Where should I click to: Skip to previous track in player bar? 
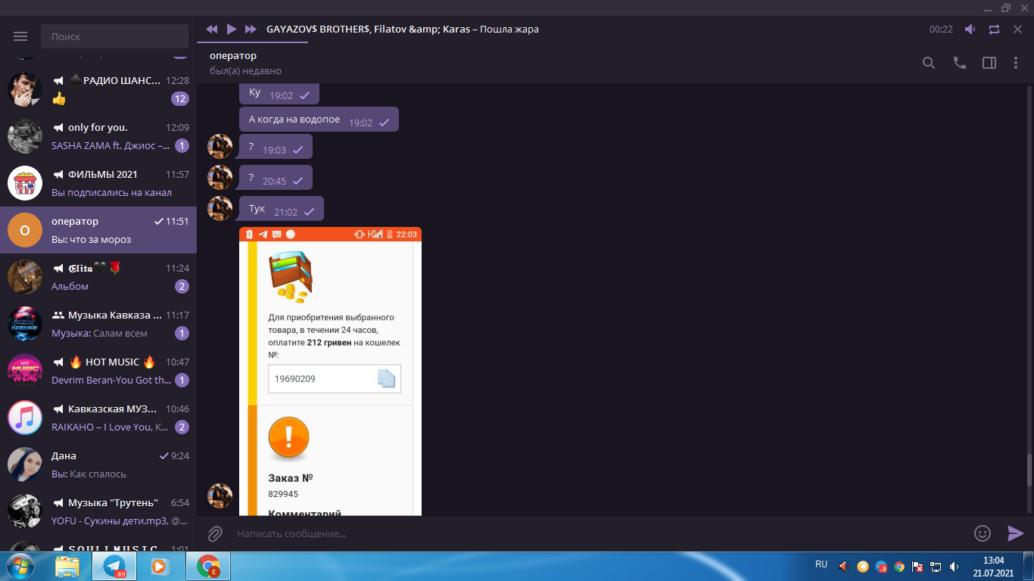pos(212,29)
